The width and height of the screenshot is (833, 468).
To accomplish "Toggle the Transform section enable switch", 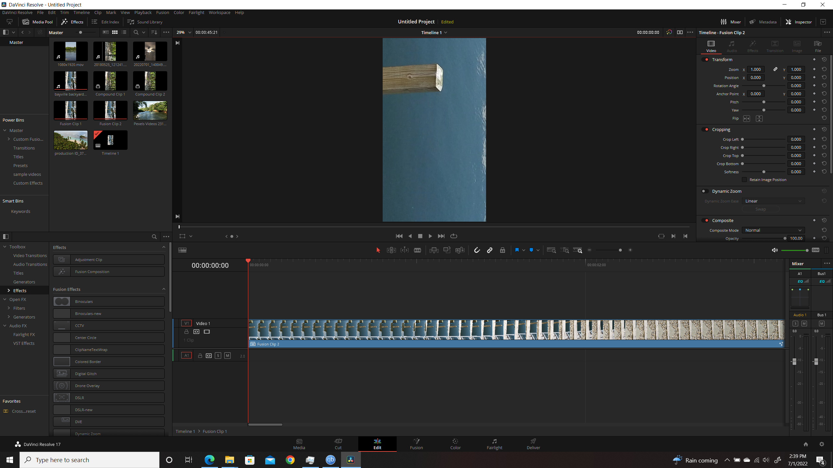I will click(705, 59).
